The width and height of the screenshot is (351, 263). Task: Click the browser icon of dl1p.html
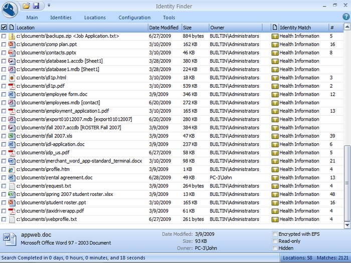tap(12, 78)
